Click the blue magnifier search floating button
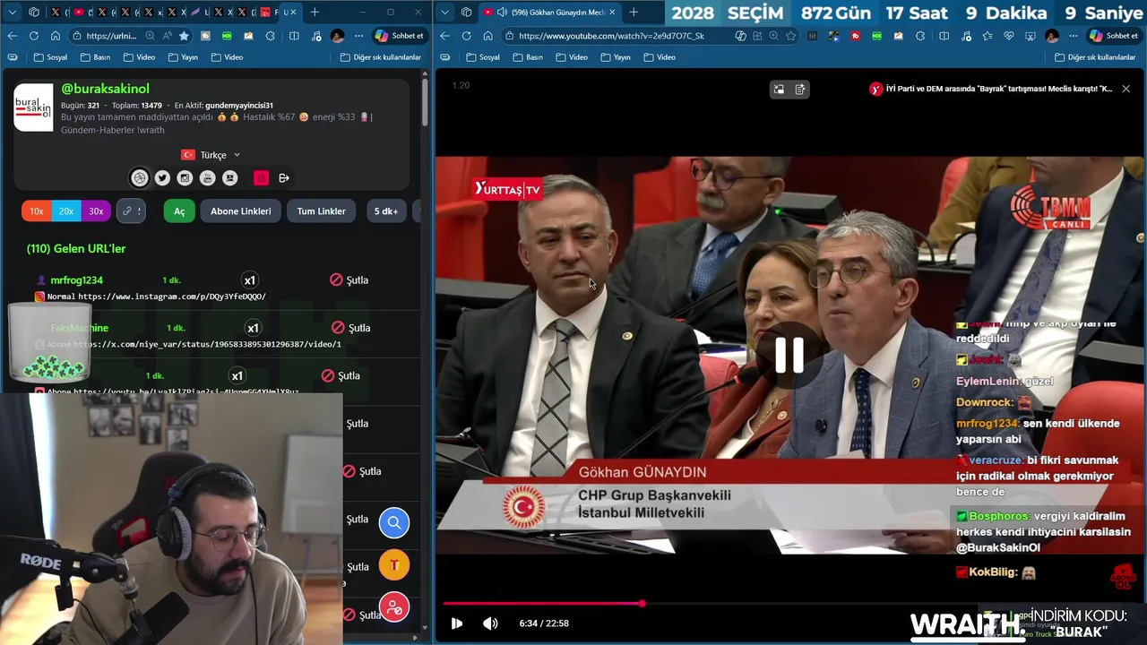Viewport: 1147px width, 645px height. 393,522
